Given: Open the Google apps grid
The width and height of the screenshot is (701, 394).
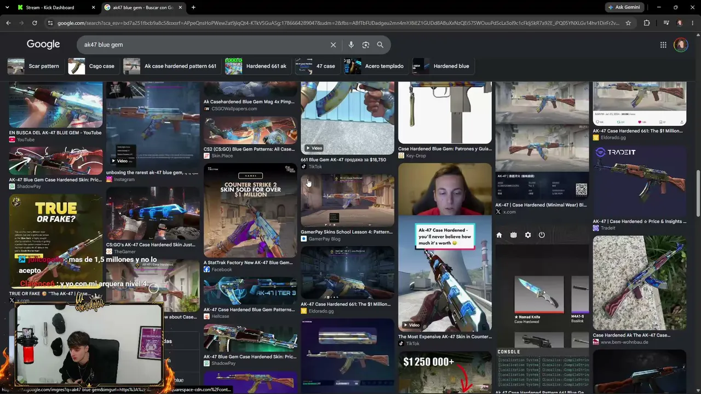Looking at the screenshot, I should [663, 45].
